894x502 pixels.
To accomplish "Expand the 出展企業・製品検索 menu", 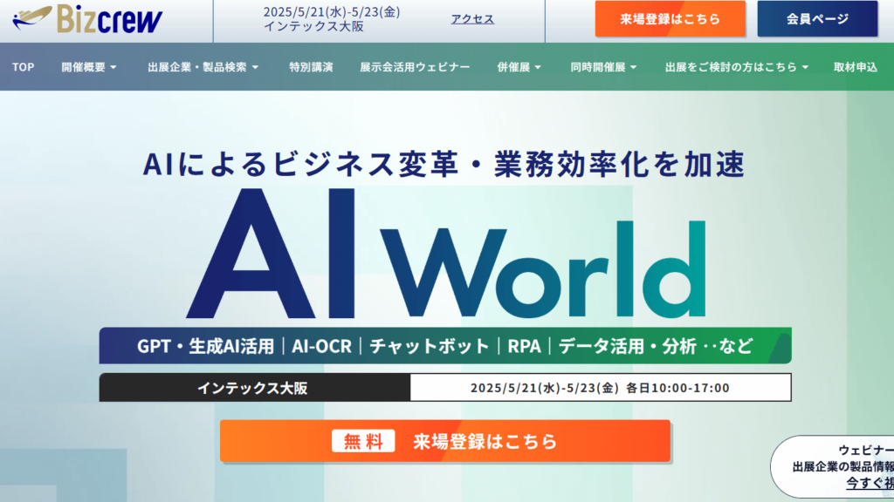I will point(203,67).
